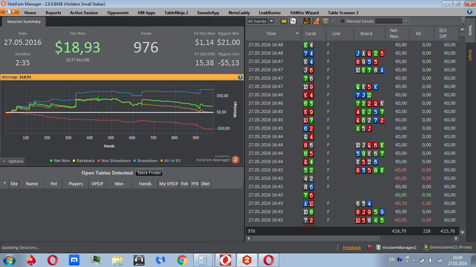
Task: Click the volume icon in system tray
Action: pyautogui.click(x=431, y=260)
